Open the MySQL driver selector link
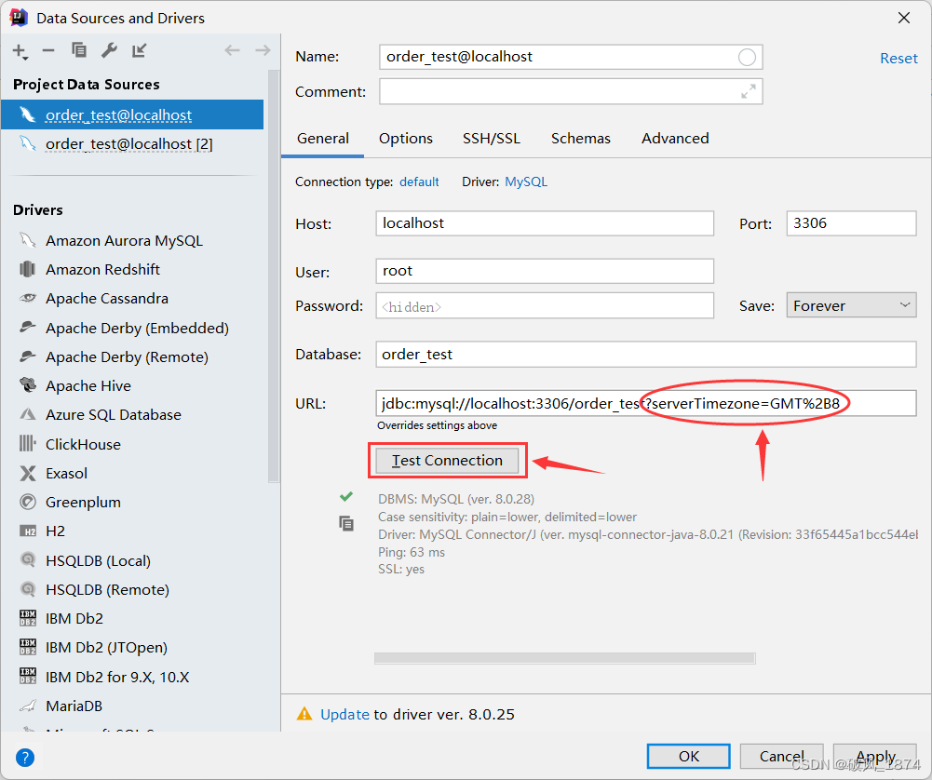932x780 pixels. (x=526, y=182)
